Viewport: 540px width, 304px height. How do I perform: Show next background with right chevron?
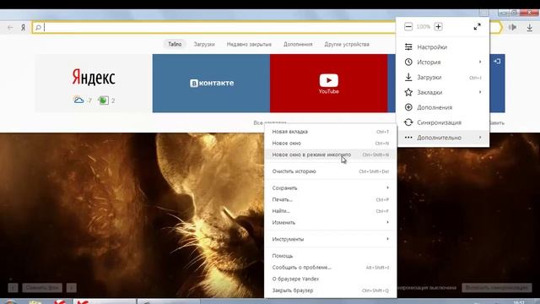coord(71,287)
